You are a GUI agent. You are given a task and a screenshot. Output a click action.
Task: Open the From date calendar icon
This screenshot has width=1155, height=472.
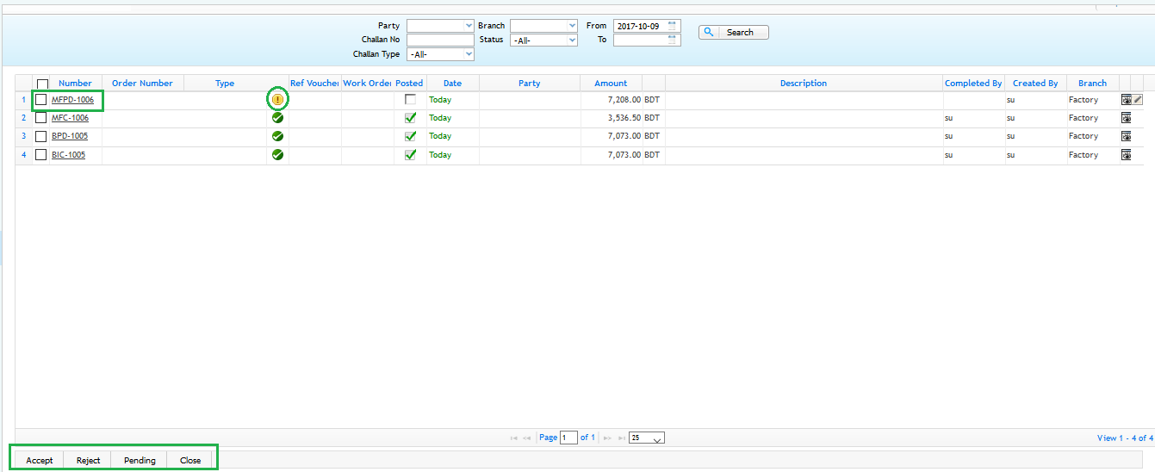click(673, 26)
